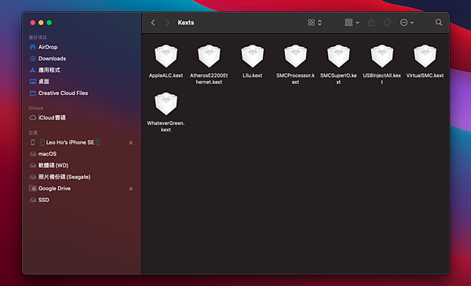
Task: Open the More actions ellipsis menu
Action: pos(407,23)
